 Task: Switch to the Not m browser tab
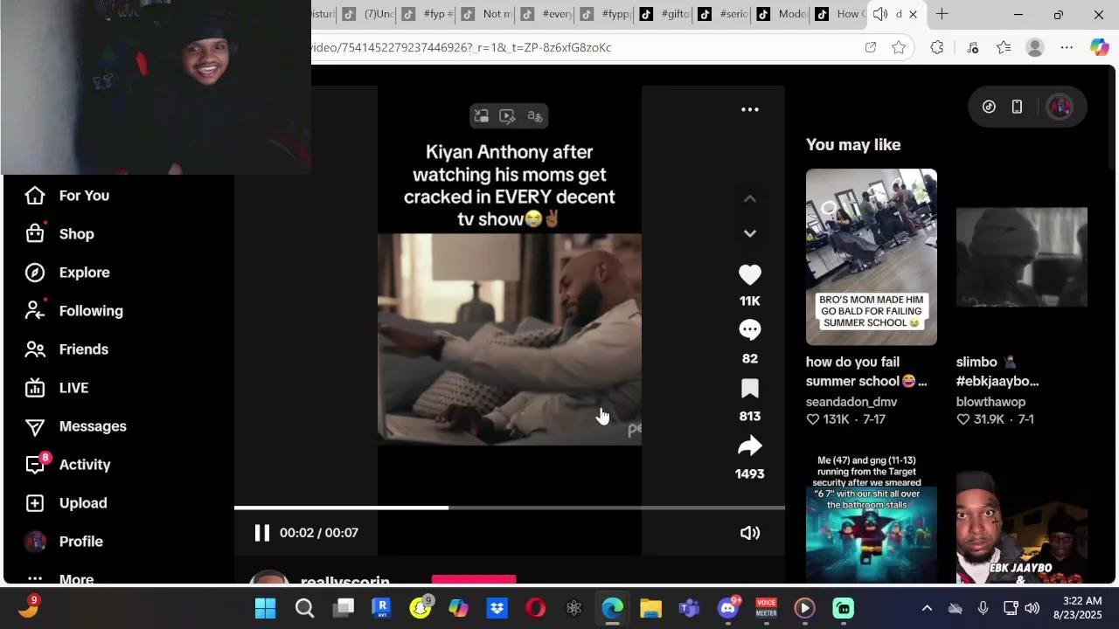[487, 14]
